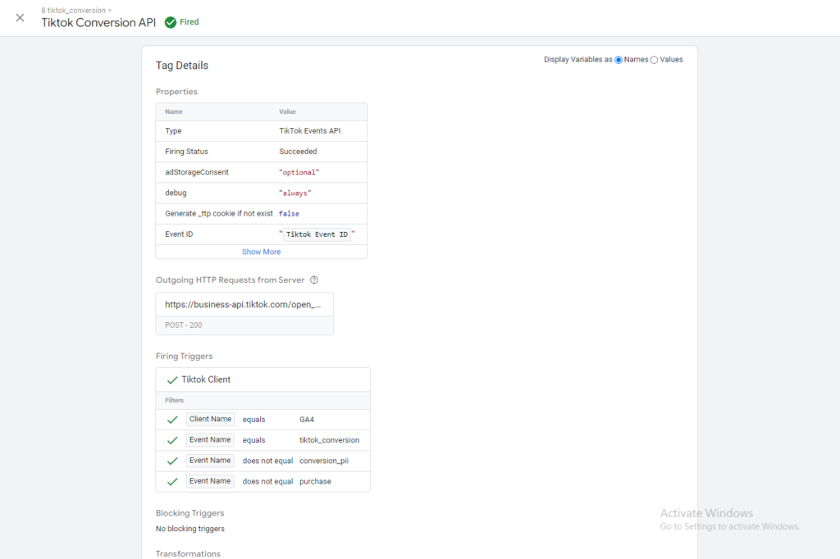Image resolution: width=840 pixels, height=559 pixels.
Task: Close the tag details panel
Action: click(21, 18)
